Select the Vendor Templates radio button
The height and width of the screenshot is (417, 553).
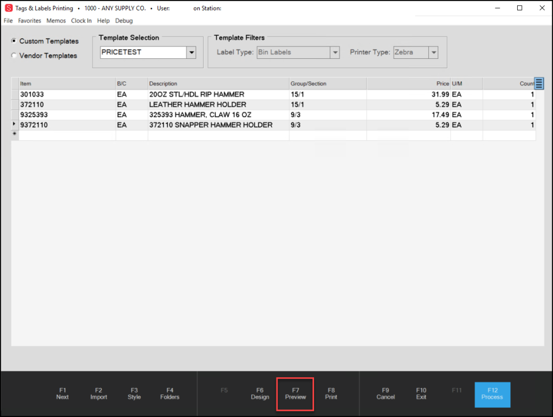[14, 56]
